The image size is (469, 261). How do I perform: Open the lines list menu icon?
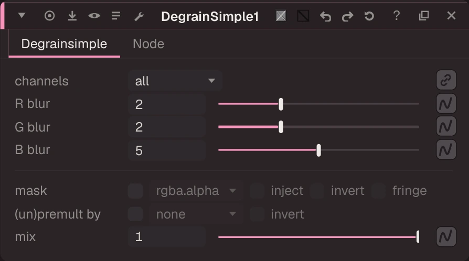pos(116,16)
